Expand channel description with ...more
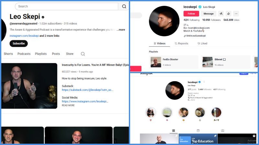Screen dimensions: 259x145 [x=121, y=30]
